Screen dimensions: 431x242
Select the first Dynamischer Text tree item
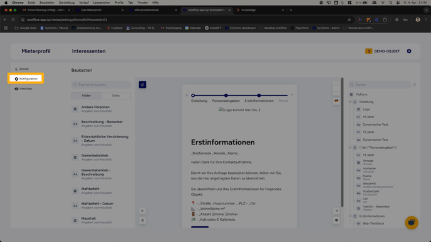[x=375, y=124]
